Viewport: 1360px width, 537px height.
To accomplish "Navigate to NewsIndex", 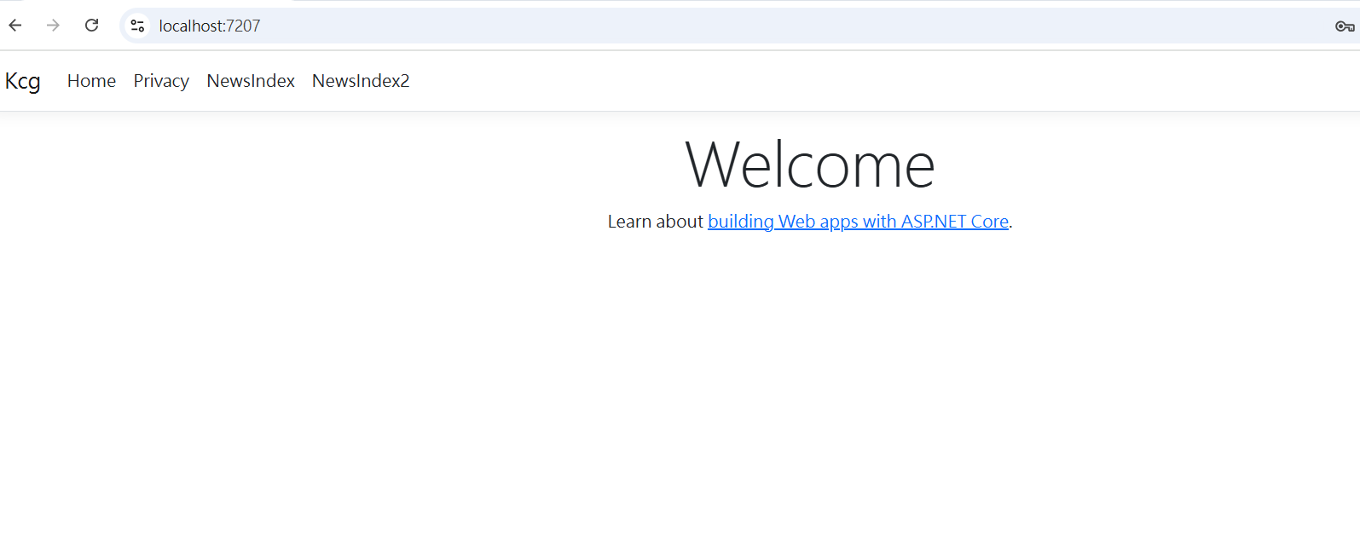I will tap(251, 81).
